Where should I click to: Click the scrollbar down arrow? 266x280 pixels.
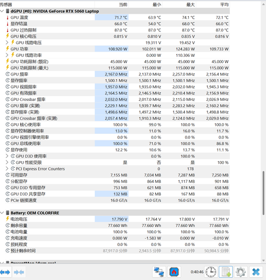263,260
